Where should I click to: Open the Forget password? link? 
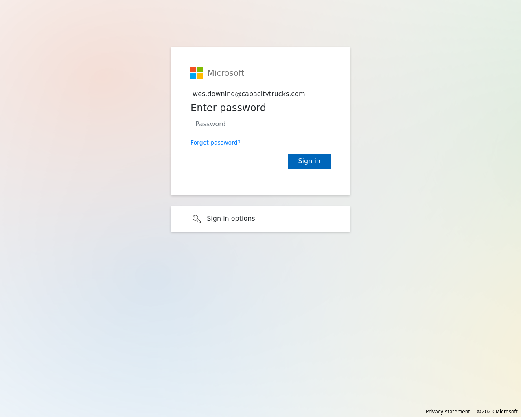215,143
